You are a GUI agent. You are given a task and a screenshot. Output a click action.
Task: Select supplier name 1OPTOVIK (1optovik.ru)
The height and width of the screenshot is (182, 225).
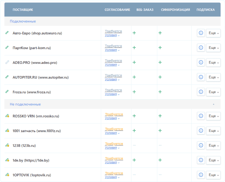pos(32,175)
